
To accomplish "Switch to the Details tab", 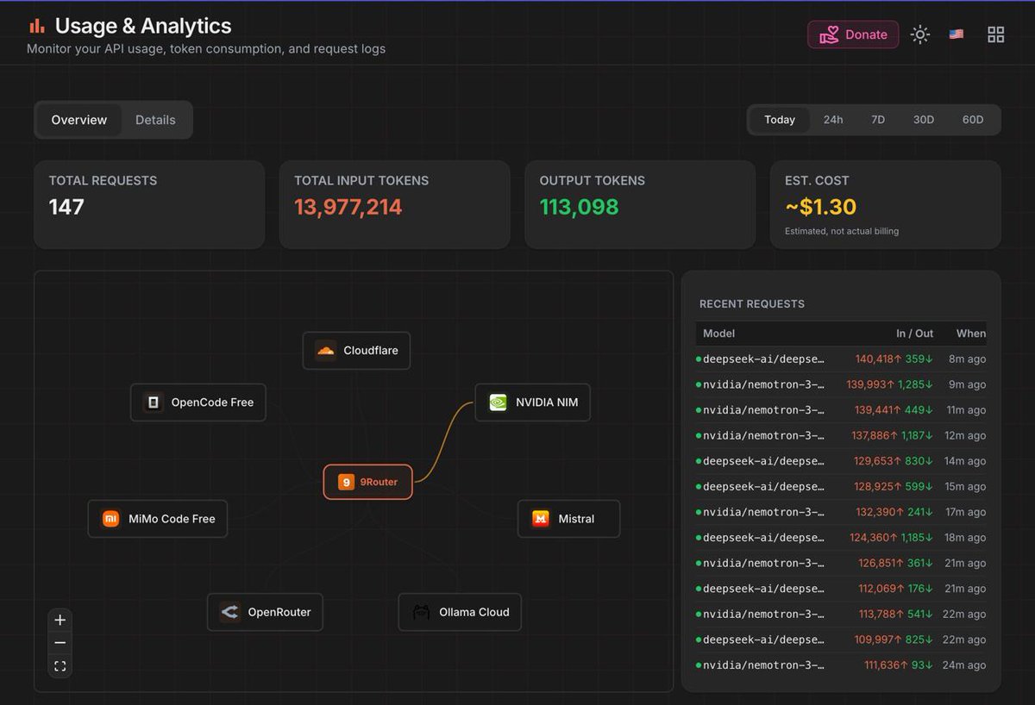I will coord(155,120).
